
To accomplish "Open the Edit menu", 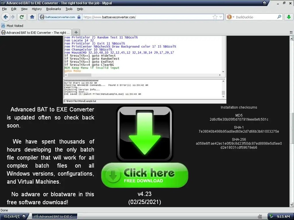I will [x=14, y=9].
